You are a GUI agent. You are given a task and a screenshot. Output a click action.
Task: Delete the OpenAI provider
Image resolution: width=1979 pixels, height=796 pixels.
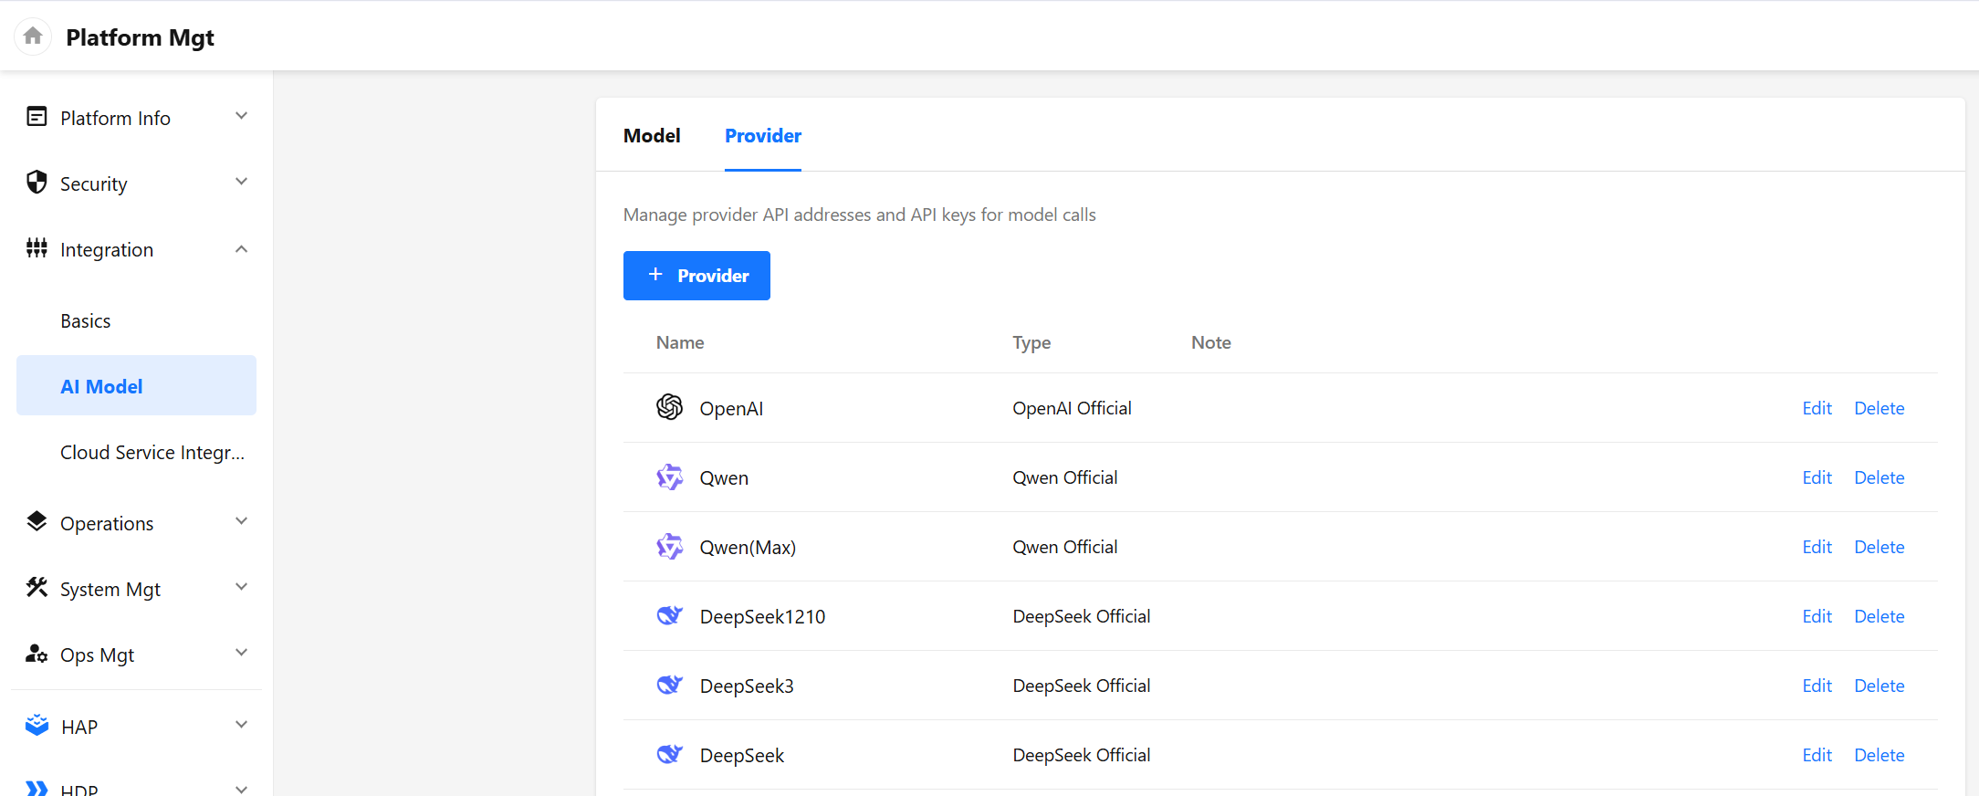click(x=1879, y=408)
